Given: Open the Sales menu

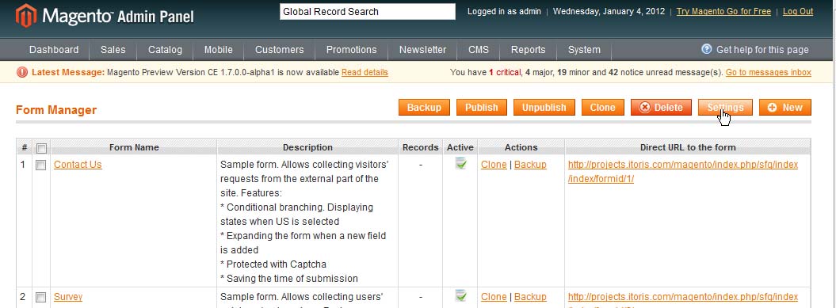Looking at the screenshot, I should point(113,50).
